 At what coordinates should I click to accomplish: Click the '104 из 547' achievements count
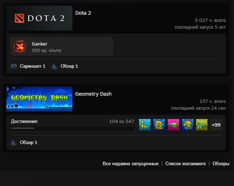(121, 121)
